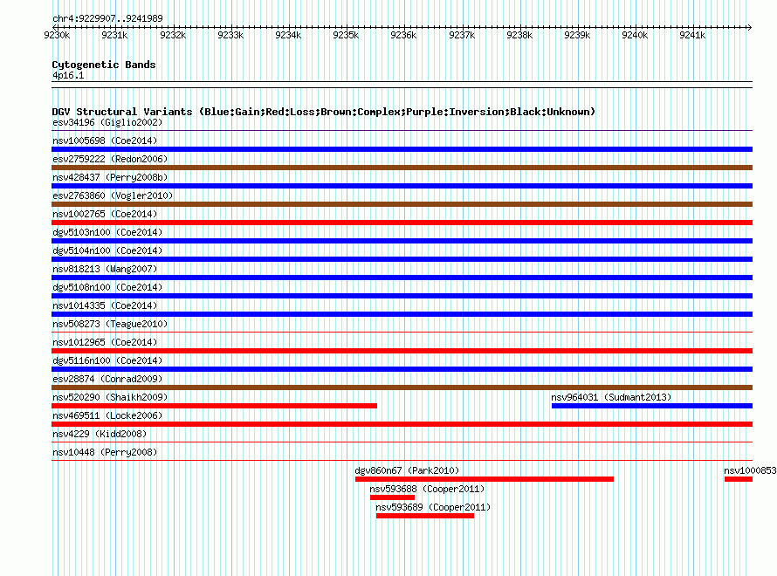
Task: Select the red nsv520290 loss bar
Action: [214, 406]
